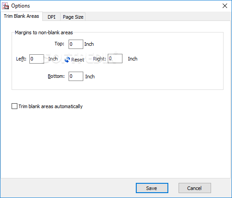Click the Options app icon in title bar
Screen dimensions: 232x198
[6, 6]
